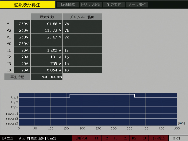Click the 再生時間 500.000 ms field
Image resolution: width=188 pixels, height=141 pixels.
tap(47, 77)
